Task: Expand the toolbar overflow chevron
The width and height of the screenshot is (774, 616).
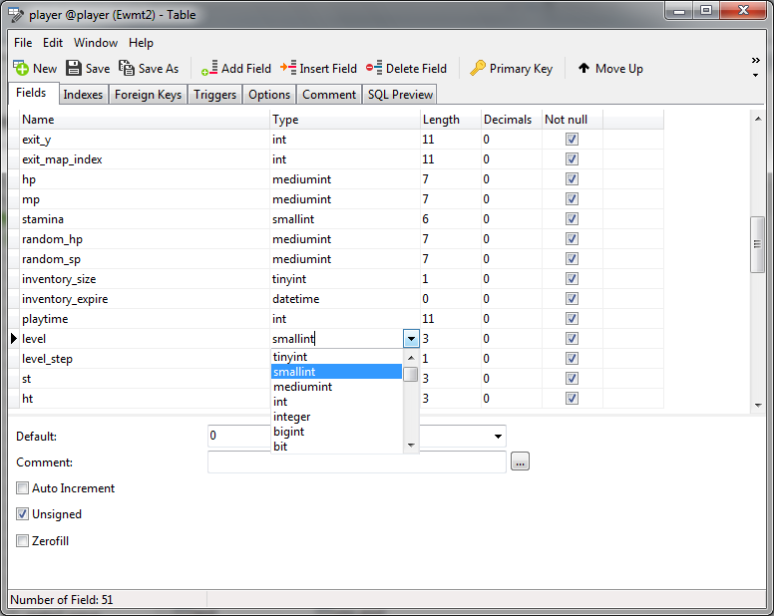Action: [x=756, y=60]
